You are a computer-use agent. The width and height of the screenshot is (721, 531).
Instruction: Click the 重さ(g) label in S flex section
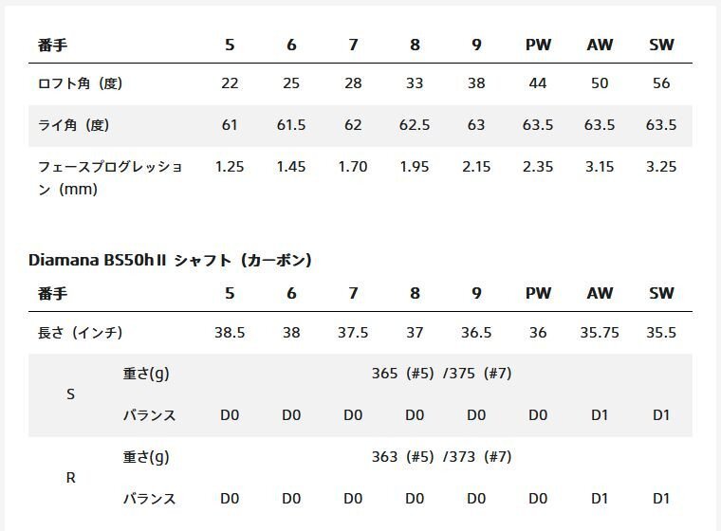point(146,374)
